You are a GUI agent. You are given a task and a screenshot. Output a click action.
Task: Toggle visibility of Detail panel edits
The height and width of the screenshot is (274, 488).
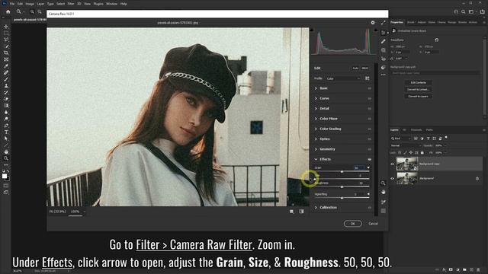tap(369, 109)
